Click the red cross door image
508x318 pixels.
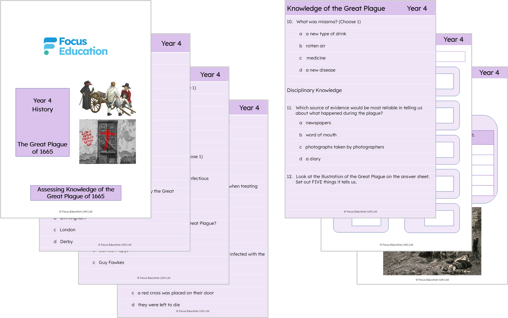tap(108, 142)
